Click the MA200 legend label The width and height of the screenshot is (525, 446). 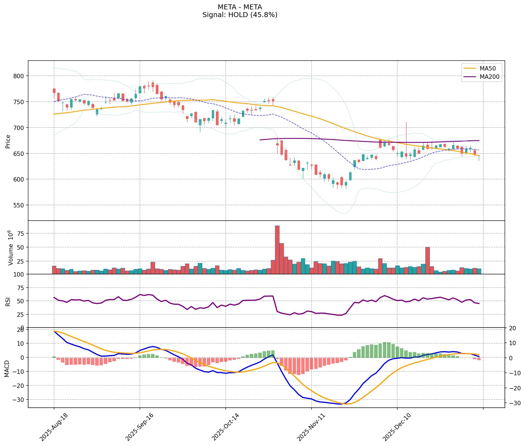pos(489,77)
